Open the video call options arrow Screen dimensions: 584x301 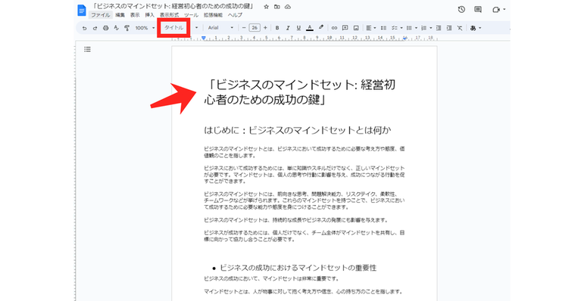504,9
